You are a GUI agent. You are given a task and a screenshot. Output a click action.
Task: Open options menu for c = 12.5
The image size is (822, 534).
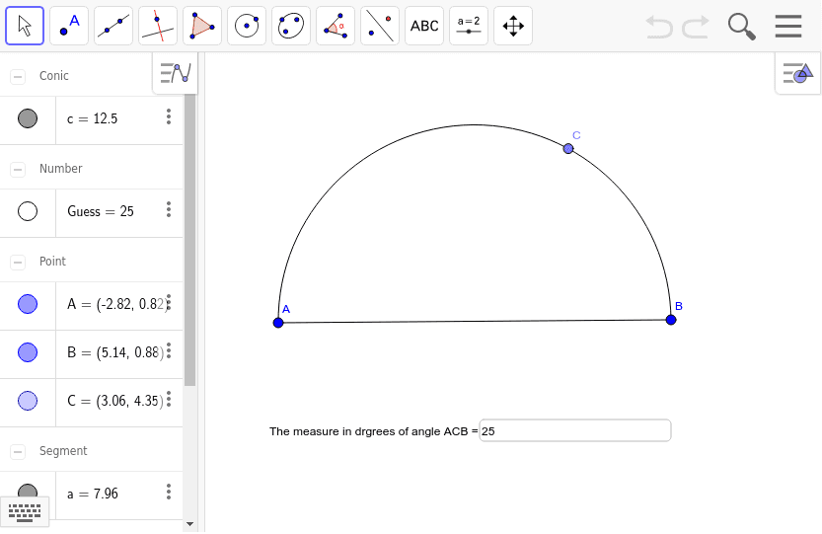[x=169, y=116]
